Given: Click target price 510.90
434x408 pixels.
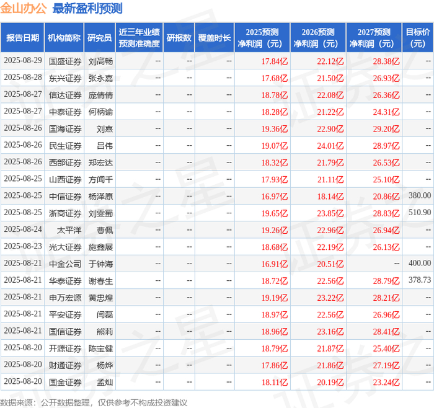Looking at the screenshot, I should coord(420,212).
